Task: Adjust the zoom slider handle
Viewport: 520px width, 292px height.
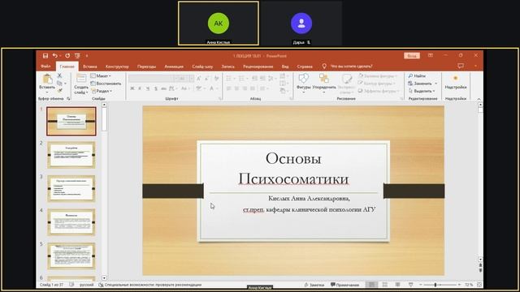Action: 435,285
